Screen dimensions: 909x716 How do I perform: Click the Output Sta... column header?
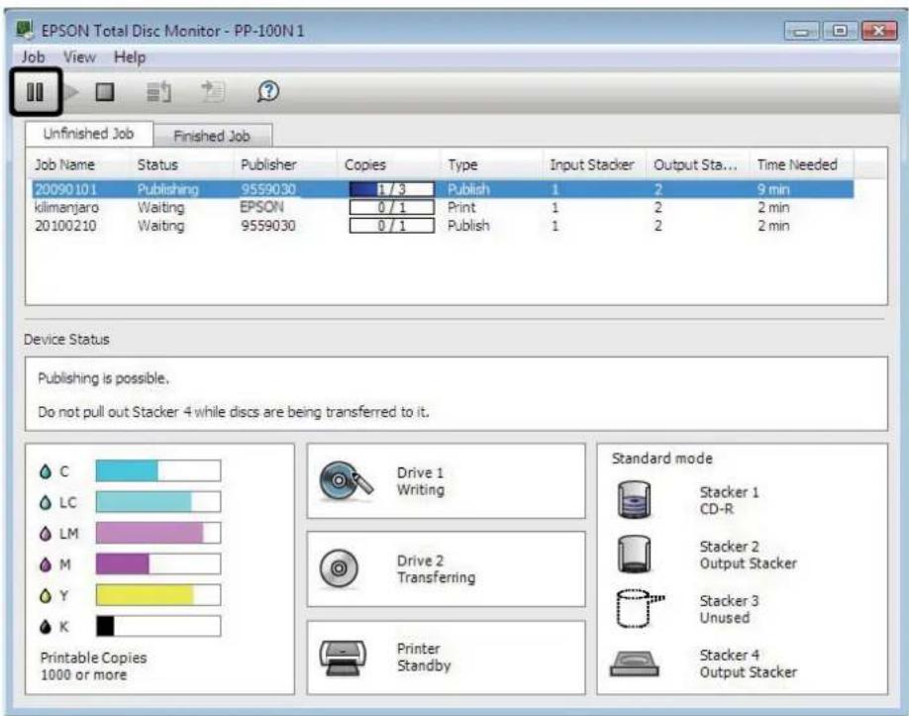pyautogui.click(x=698, y=164)
